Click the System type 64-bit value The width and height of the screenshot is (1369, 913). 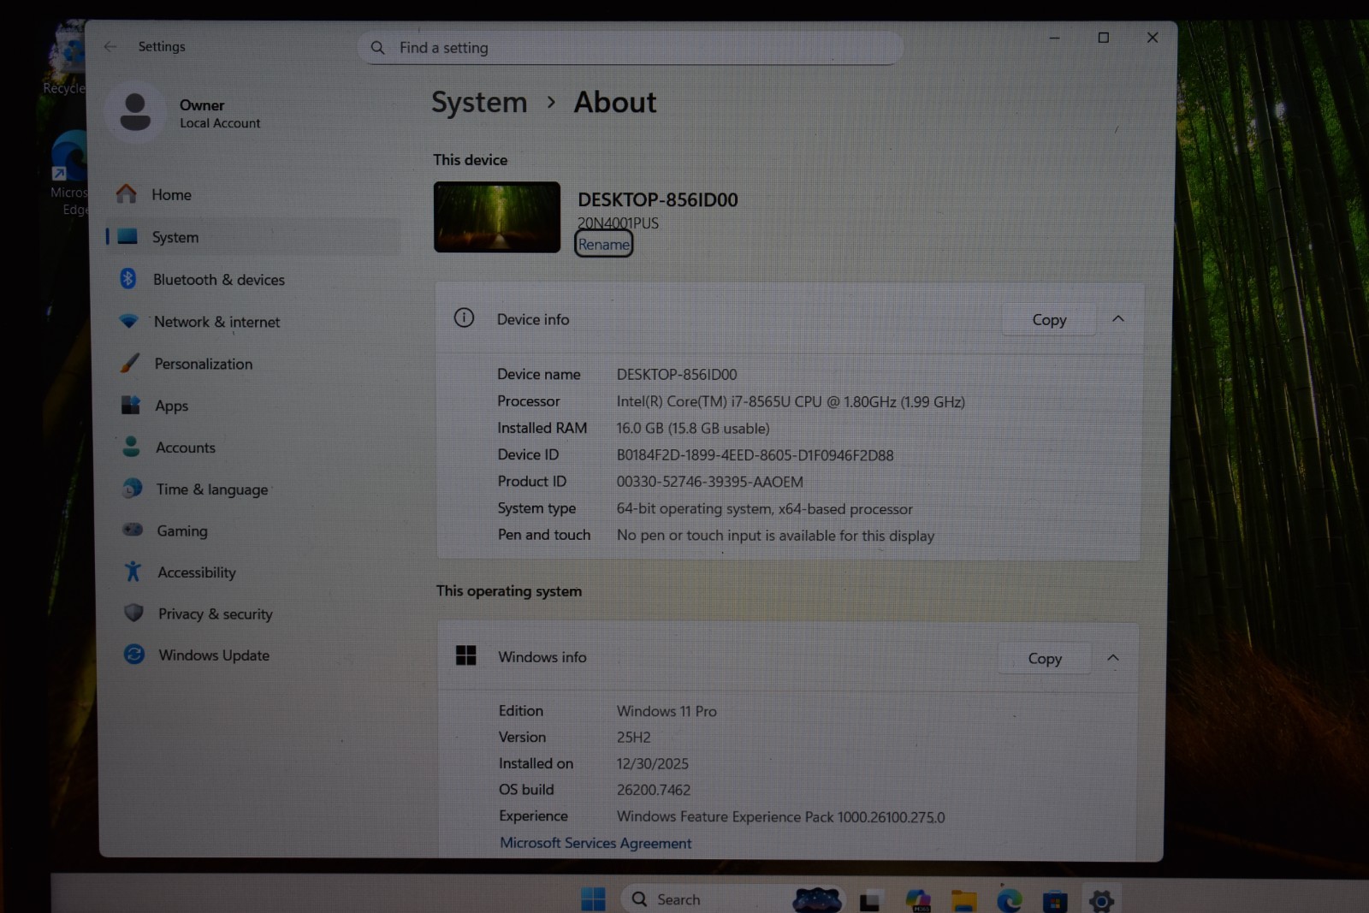pyautogui.click(x=765, y=508)
